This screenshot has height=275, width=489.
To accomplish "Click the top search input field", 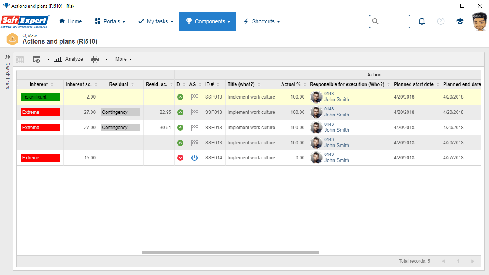I will tap(390, 21).
